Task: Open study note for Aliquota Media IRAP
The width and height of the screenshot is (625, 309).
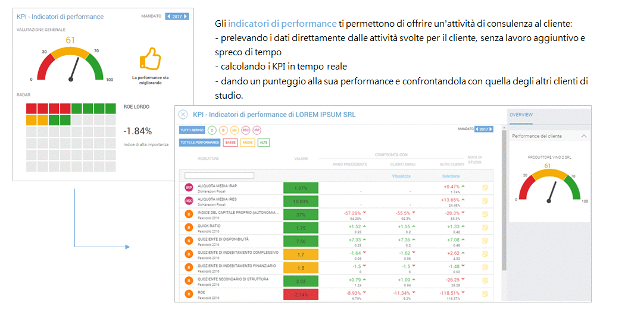Action: (x=485, y=187)
